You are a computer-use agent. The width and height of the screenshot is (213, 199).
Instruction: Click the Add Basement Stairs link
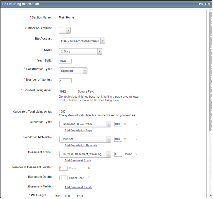[78, 160]
